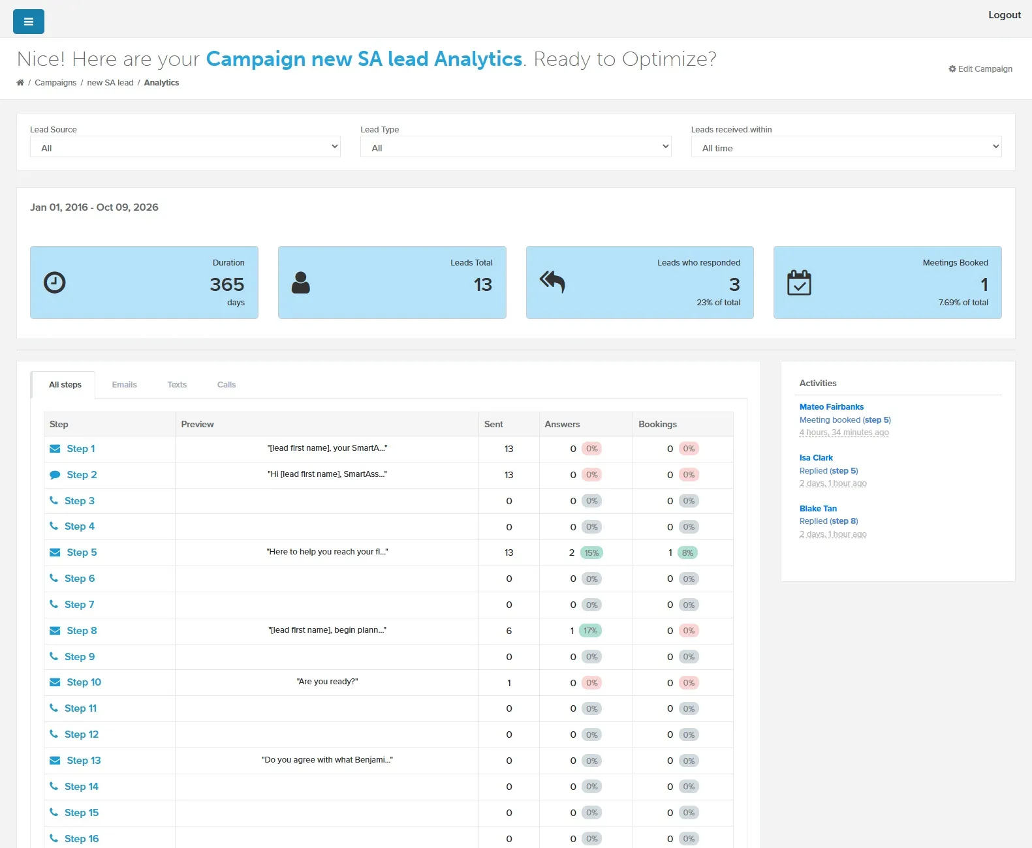Click the Duration clock icon
Viewport: 1032px width, 848px height.
click(55, 282)
